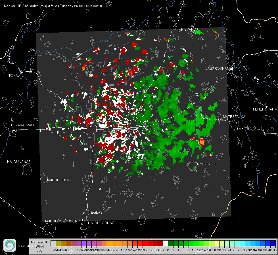The height and width of the screenshot is (255, 278).
Task: Select the HAJDÚDOROG label
Action: tap(58, 180)
